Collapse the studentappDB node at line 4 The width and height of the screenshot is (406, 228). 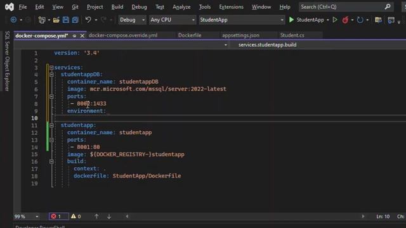pos(51,75)
